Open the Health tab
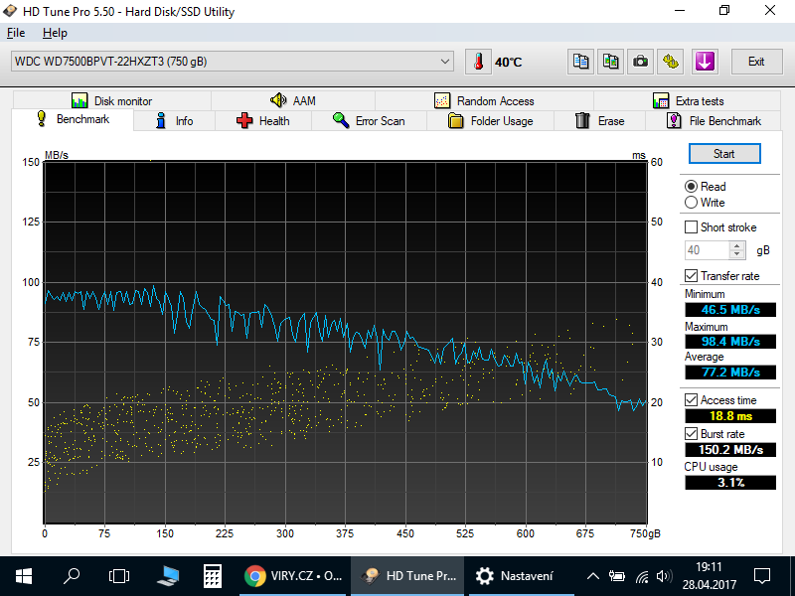Image resolution: width=795 pixels, height=596 pixels. point(263,121)
